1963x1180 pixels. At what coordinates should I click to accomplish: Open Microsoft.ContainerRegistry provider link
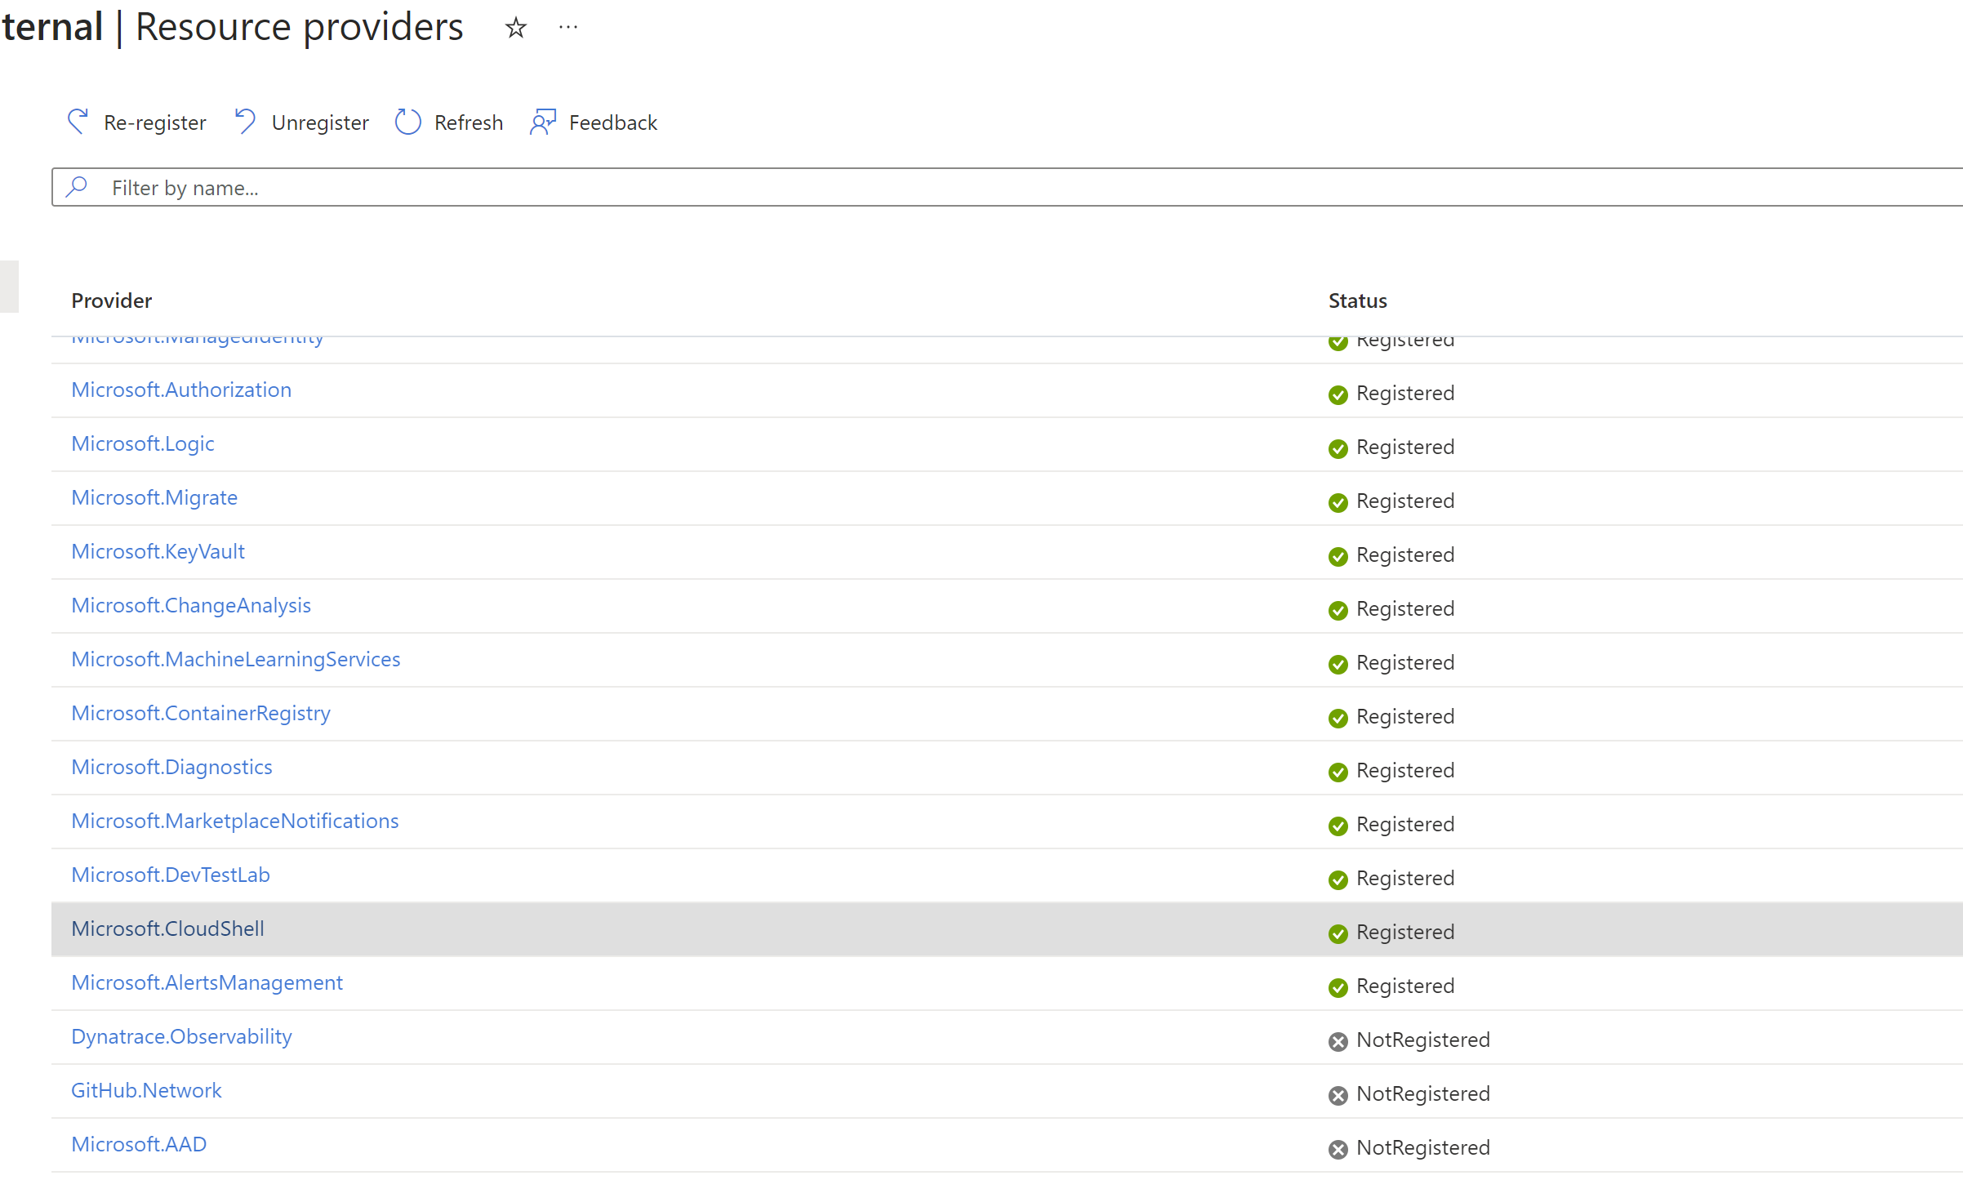coord(201,713)
